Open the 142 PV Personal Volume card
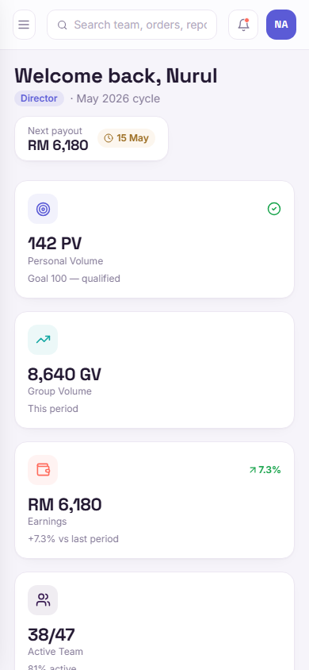The height and width of the screenshot is (670, 309). 154,239
